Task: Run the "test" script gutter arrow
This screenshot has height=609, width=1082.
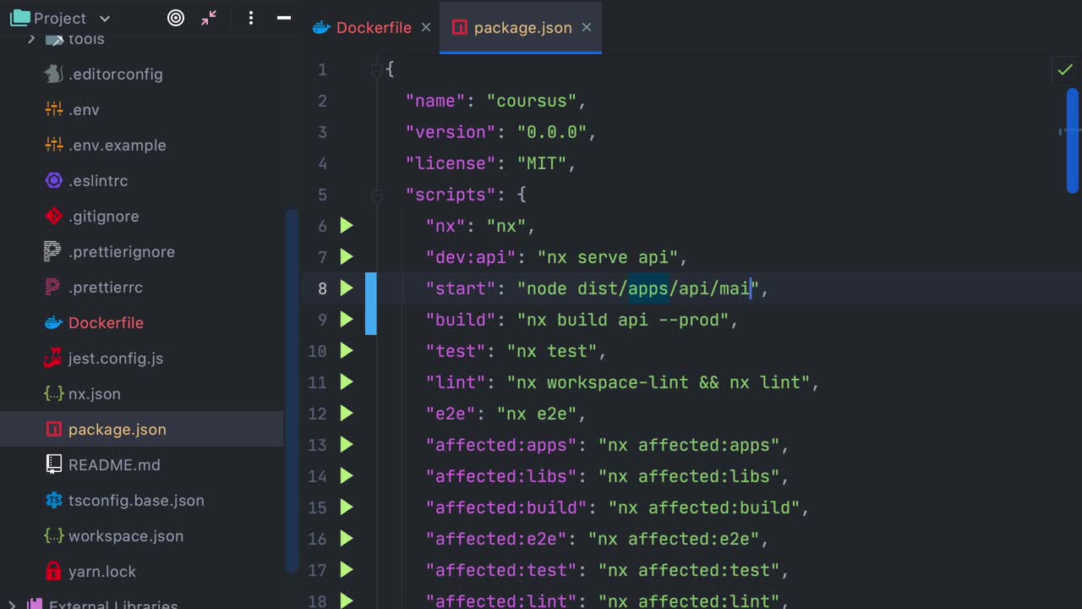Action: 347,351
